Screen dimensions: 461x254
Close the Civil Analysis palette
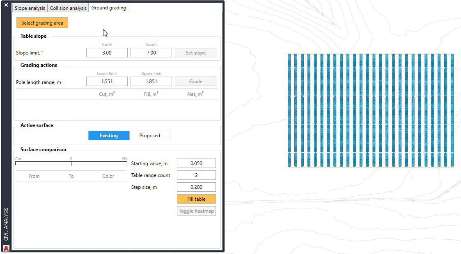point(6,5)
